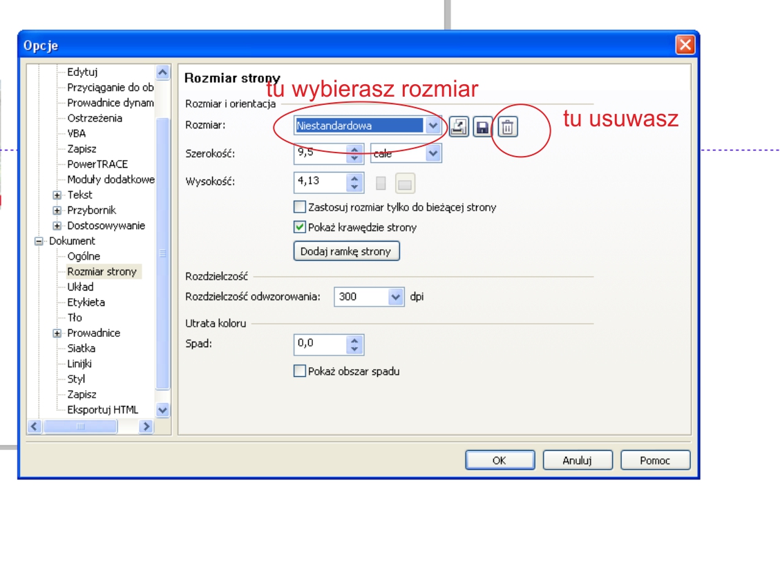Click the tree panel vertical scrollbar thumb
This screenshot has width=780, height=566.
click(x=163, y=252)
